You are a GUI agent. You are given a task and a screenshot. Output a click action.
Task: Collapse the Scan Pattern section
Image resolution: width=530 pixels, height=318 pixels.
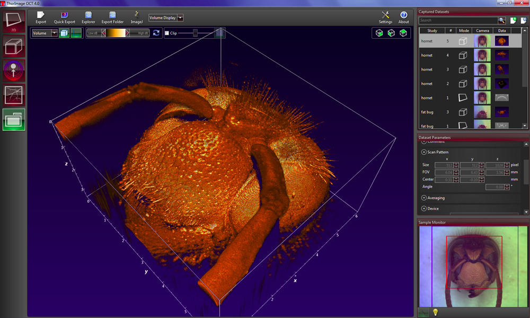pyautogui.click(x=424, y=152)
